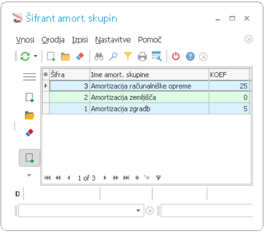Jump to last record in grid navigator

(126, 178)
